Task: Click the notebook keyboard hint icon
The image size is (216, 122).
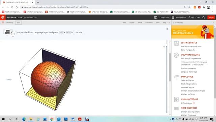Action: [7, 32]
